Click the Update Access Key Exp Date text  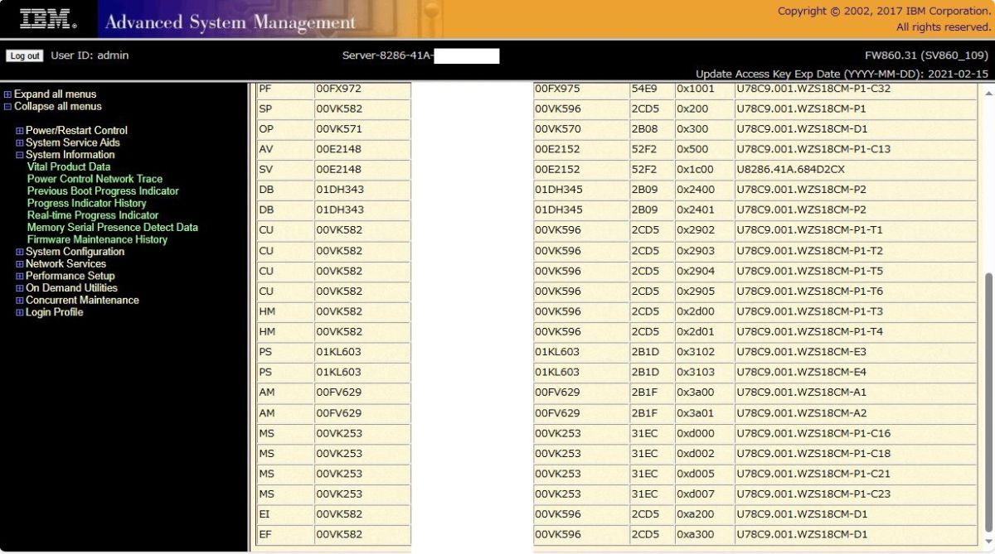pos(842,74)
